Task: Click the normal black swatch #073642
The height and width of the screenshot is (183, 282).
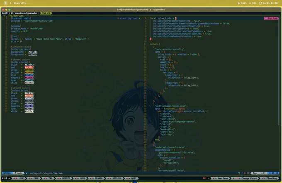Action: point(29,65)
